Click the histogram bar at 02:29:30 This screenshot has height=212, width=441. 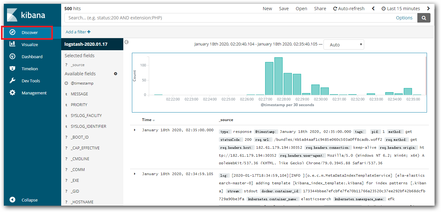(x=315, y=90)
